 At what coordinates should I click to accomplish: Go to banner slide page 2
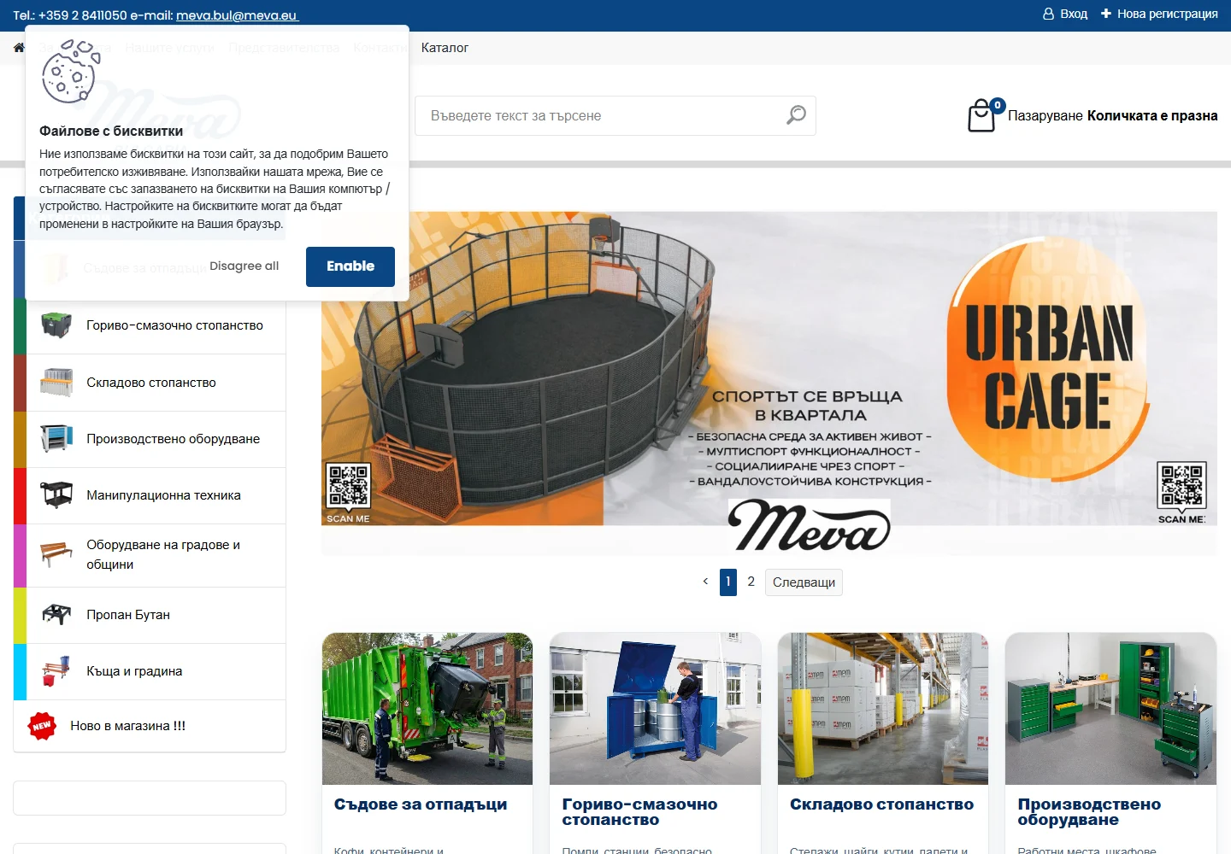tap(751, 582)
